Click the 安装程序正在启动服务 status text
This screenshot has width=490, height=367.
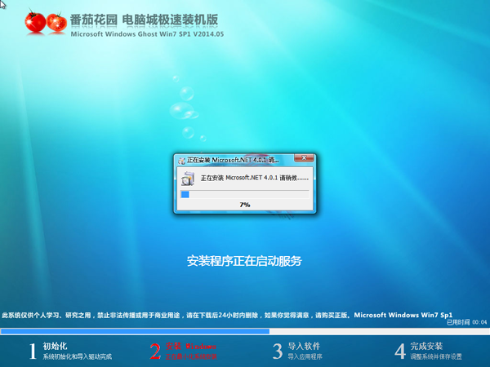click(x=244, y=261)
